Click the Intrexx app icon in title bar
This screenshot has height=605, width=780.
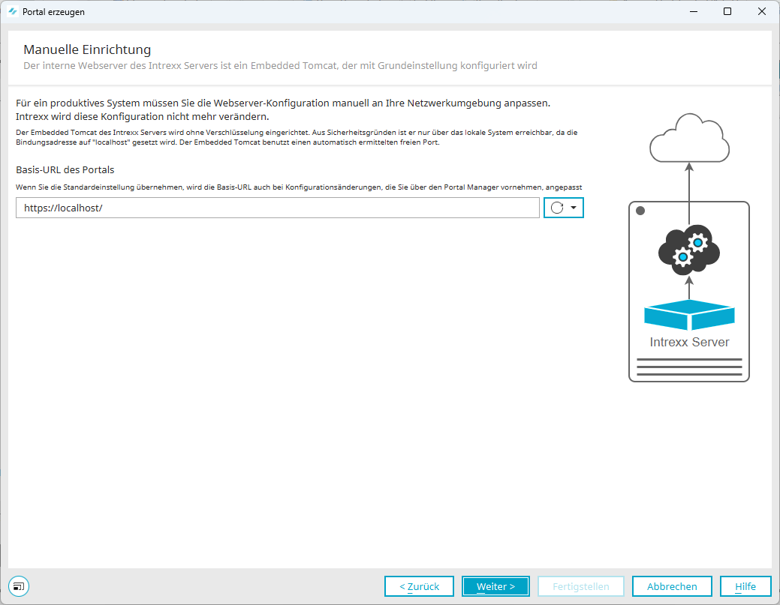[x=13, y=12]
